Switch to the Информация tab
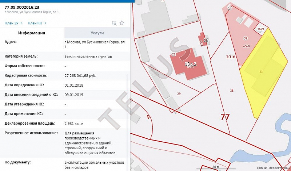The image size is (291, 171). pyautogui.click(x=32, y=33)
